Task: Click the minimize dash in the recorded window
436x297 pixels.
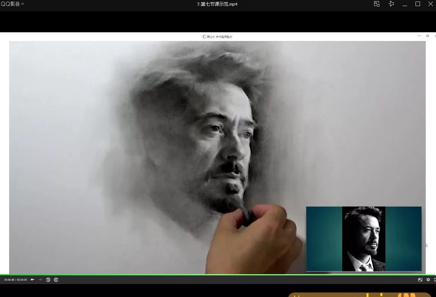Action: [x=419, y=36]
